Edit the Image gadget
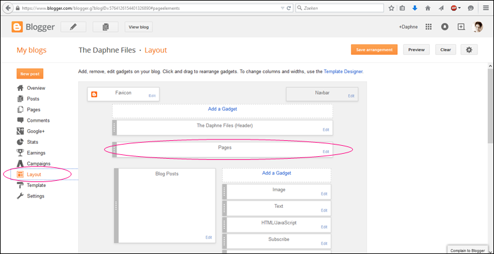The height and width of the screenshot is (254, 494). (324, 194)
